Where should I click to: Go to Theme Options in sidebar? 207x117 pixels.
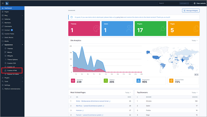[12, 60]
